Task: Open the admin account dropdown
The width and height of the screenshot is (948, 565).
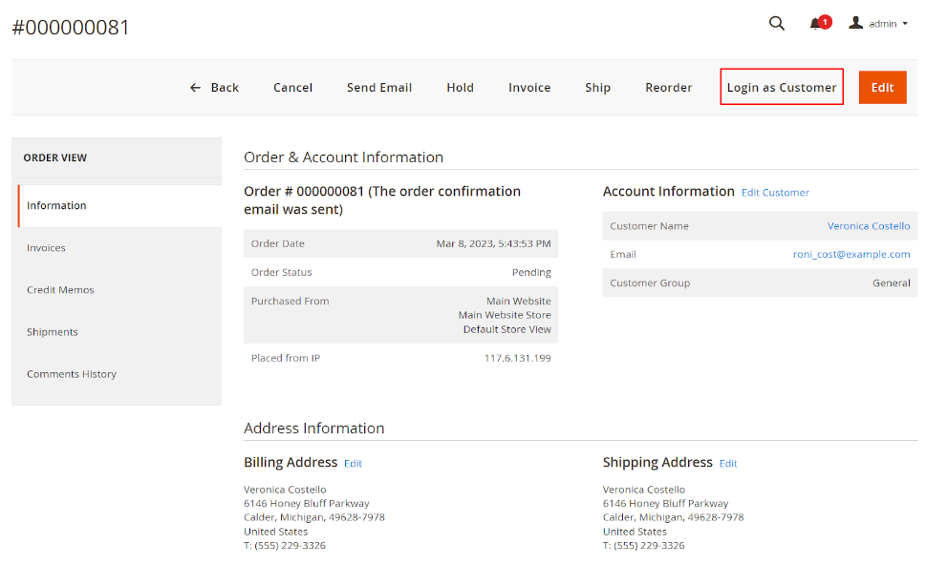Action: pos(878,24)
